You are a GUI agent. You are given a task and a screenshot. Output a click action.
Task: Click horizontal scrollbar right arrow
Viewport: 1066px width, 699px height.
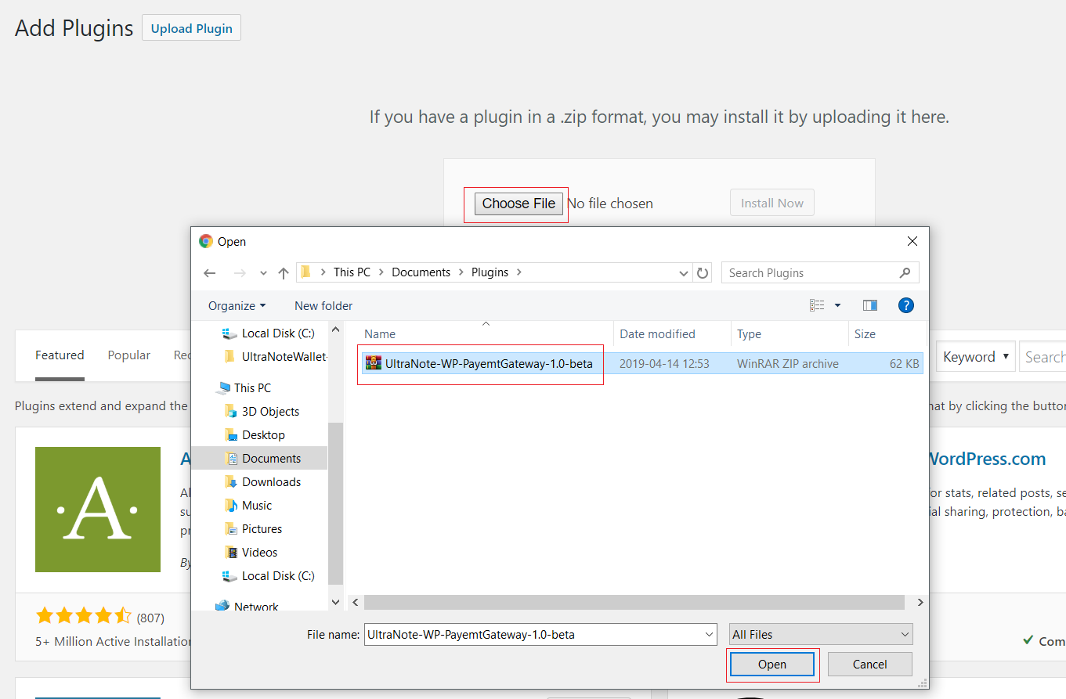pyautogui.click(x=920, y=602)
